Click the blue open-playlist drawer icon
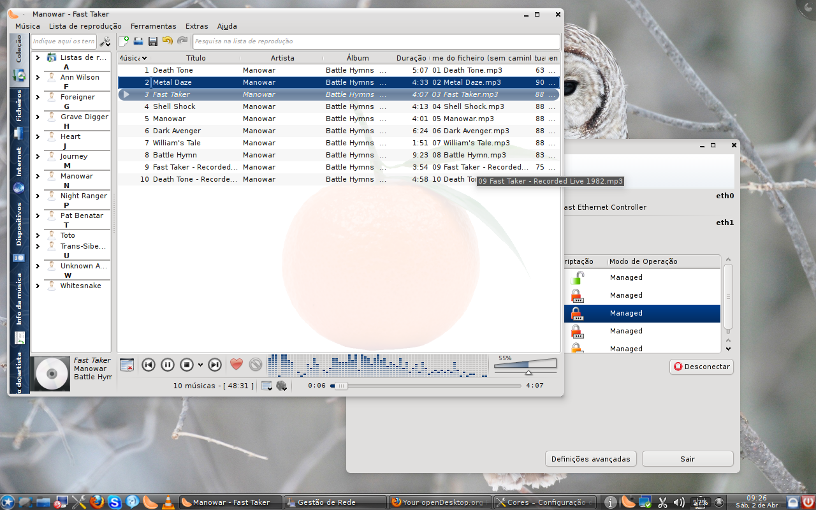Screen dimensions: 816x510 (x=138, y=41)
